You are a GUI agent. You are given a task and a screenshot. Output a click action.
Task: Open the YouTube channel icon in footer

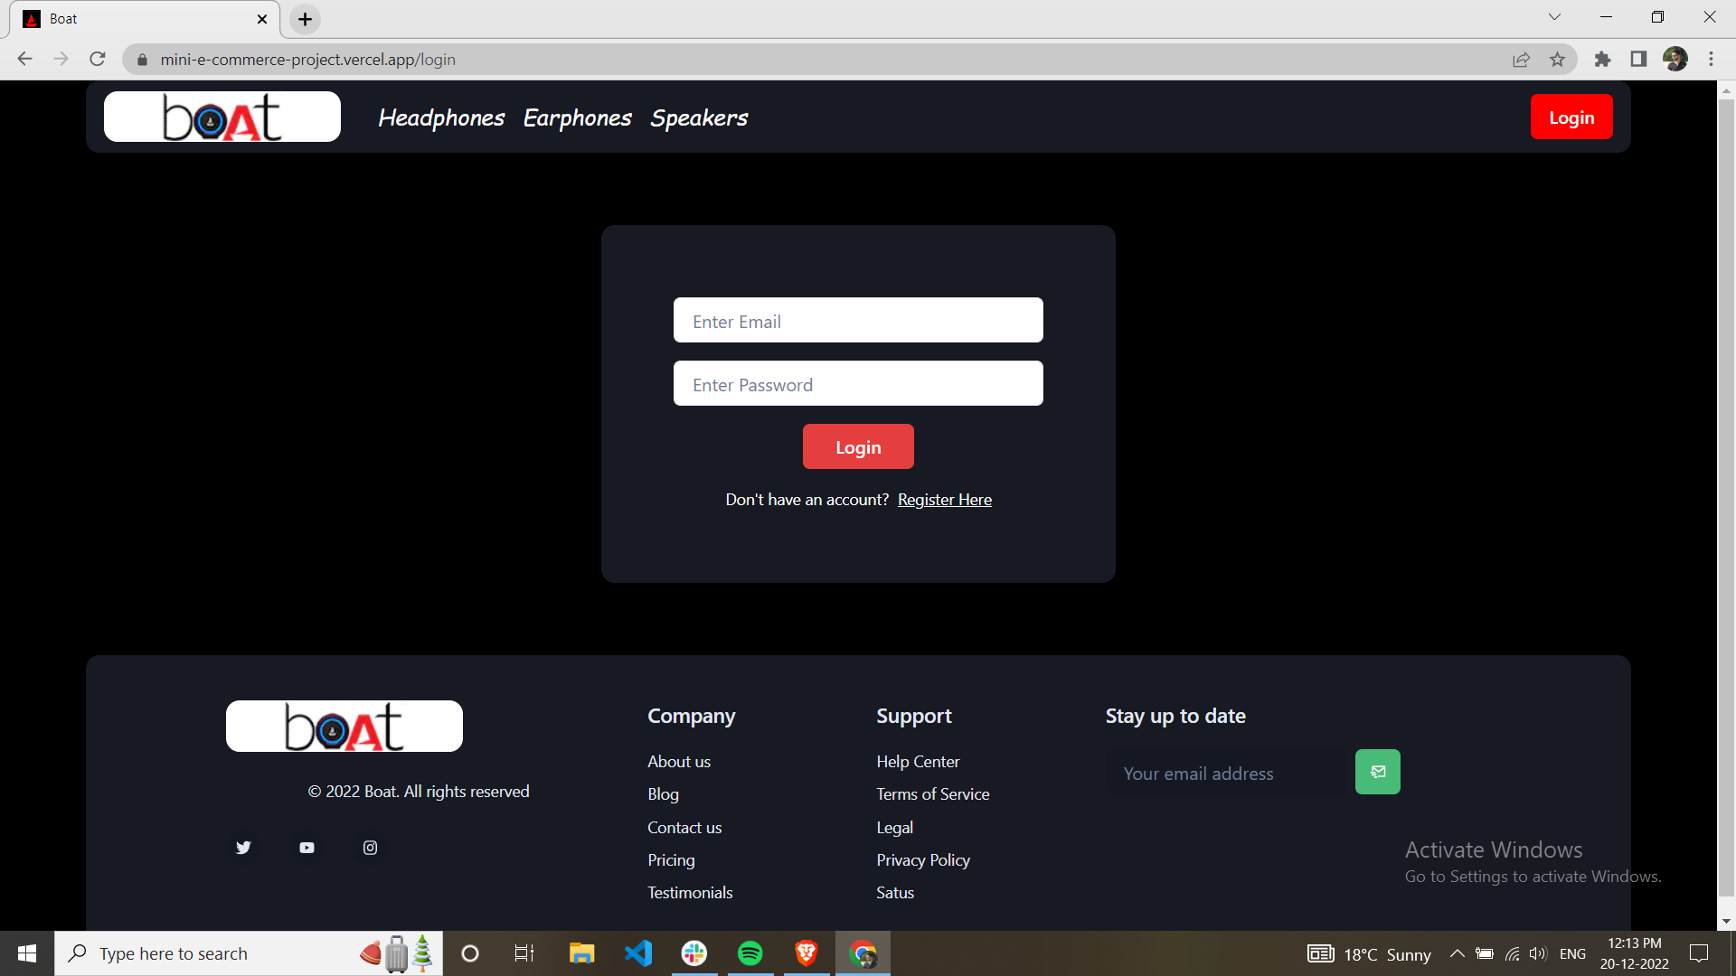tap(306, 848)
